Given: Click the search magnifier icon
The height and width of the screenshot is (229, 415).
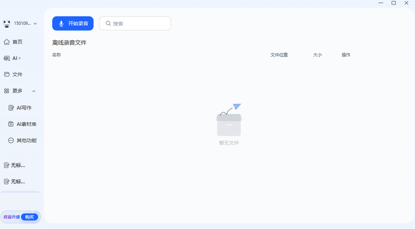Looking at the screenshot, I should [x=108, y=23].
